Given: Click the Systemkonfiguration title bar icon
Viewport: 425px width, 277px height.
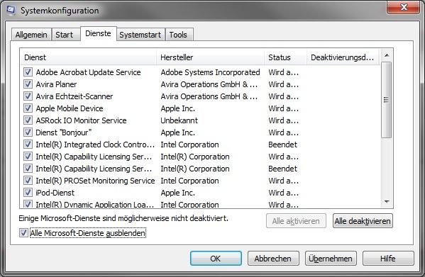Looking at the screenshot, I should tap(11, 11).
